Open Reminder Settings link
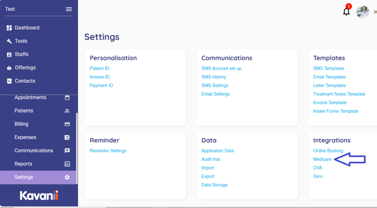Viewport: 377px width, 208px height. [x=108, y=151]
